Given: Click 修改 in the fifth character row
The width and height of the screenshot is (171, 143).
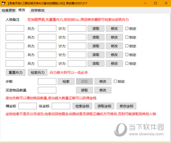Looking at the screenshot, I should coord(115,64).
